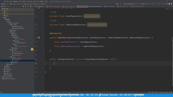Image resolution: width=173 pixels, height=97 pixels.
Task: Switch to the CategoryRequest.java editor tab
Action: (x=95, y=6)
